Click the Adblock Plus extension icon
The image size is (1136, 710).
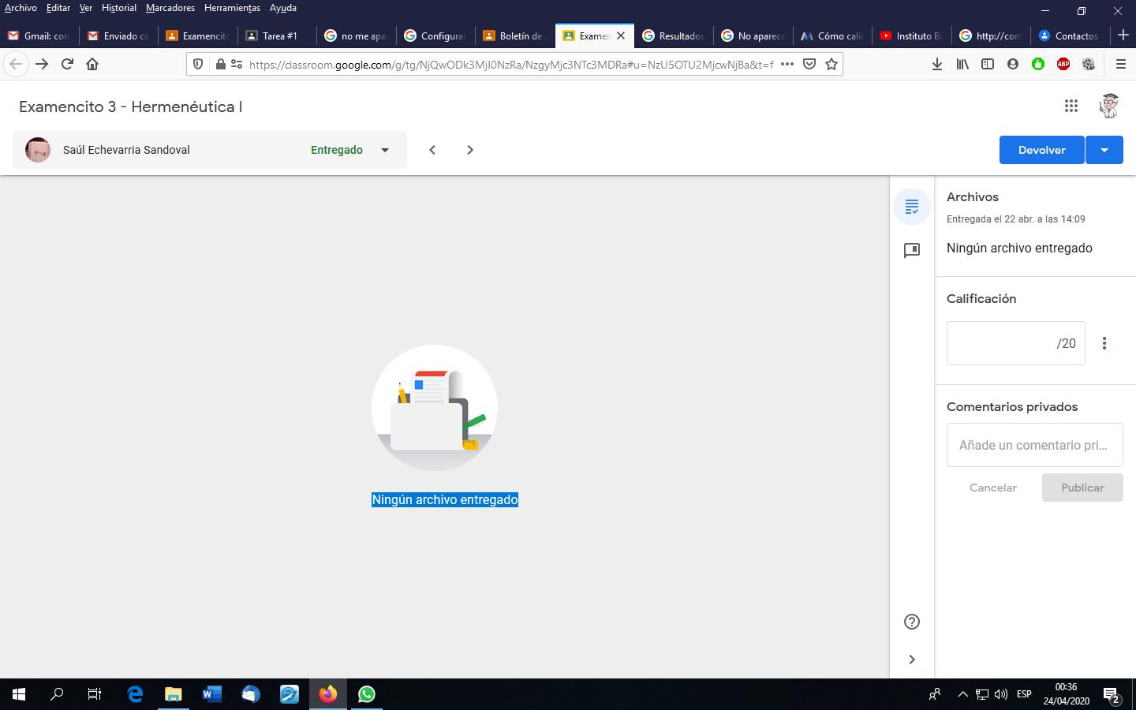pos(1063,64)
